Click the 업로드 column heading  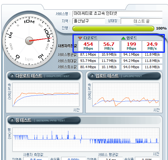pyautogui.click(x=132, y=38)
